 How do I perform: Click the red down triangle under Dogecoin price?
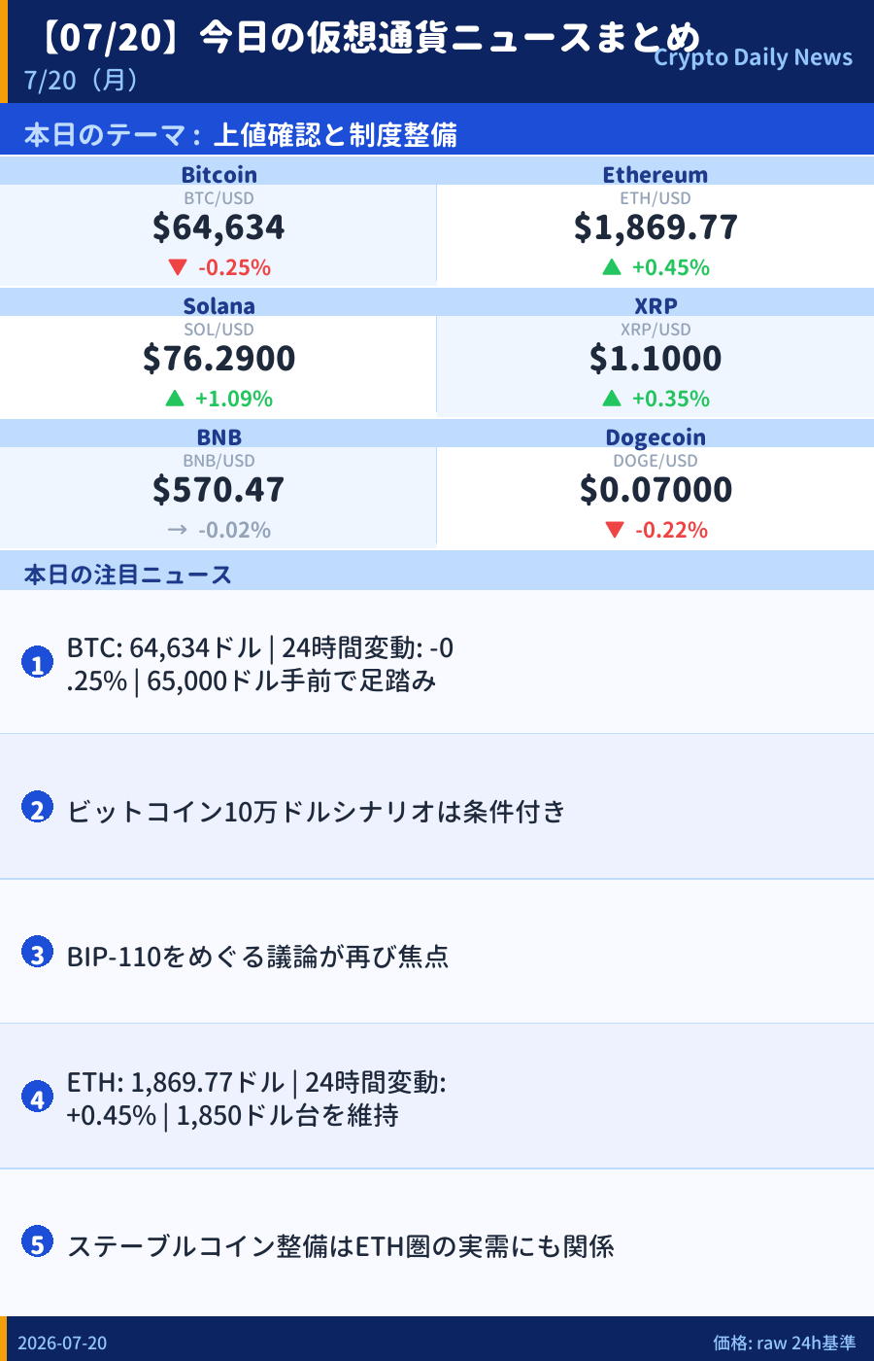pos(614,530)
